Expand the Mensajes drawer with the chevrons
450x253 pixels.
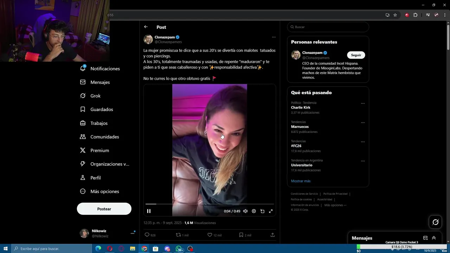click(434, 238)
